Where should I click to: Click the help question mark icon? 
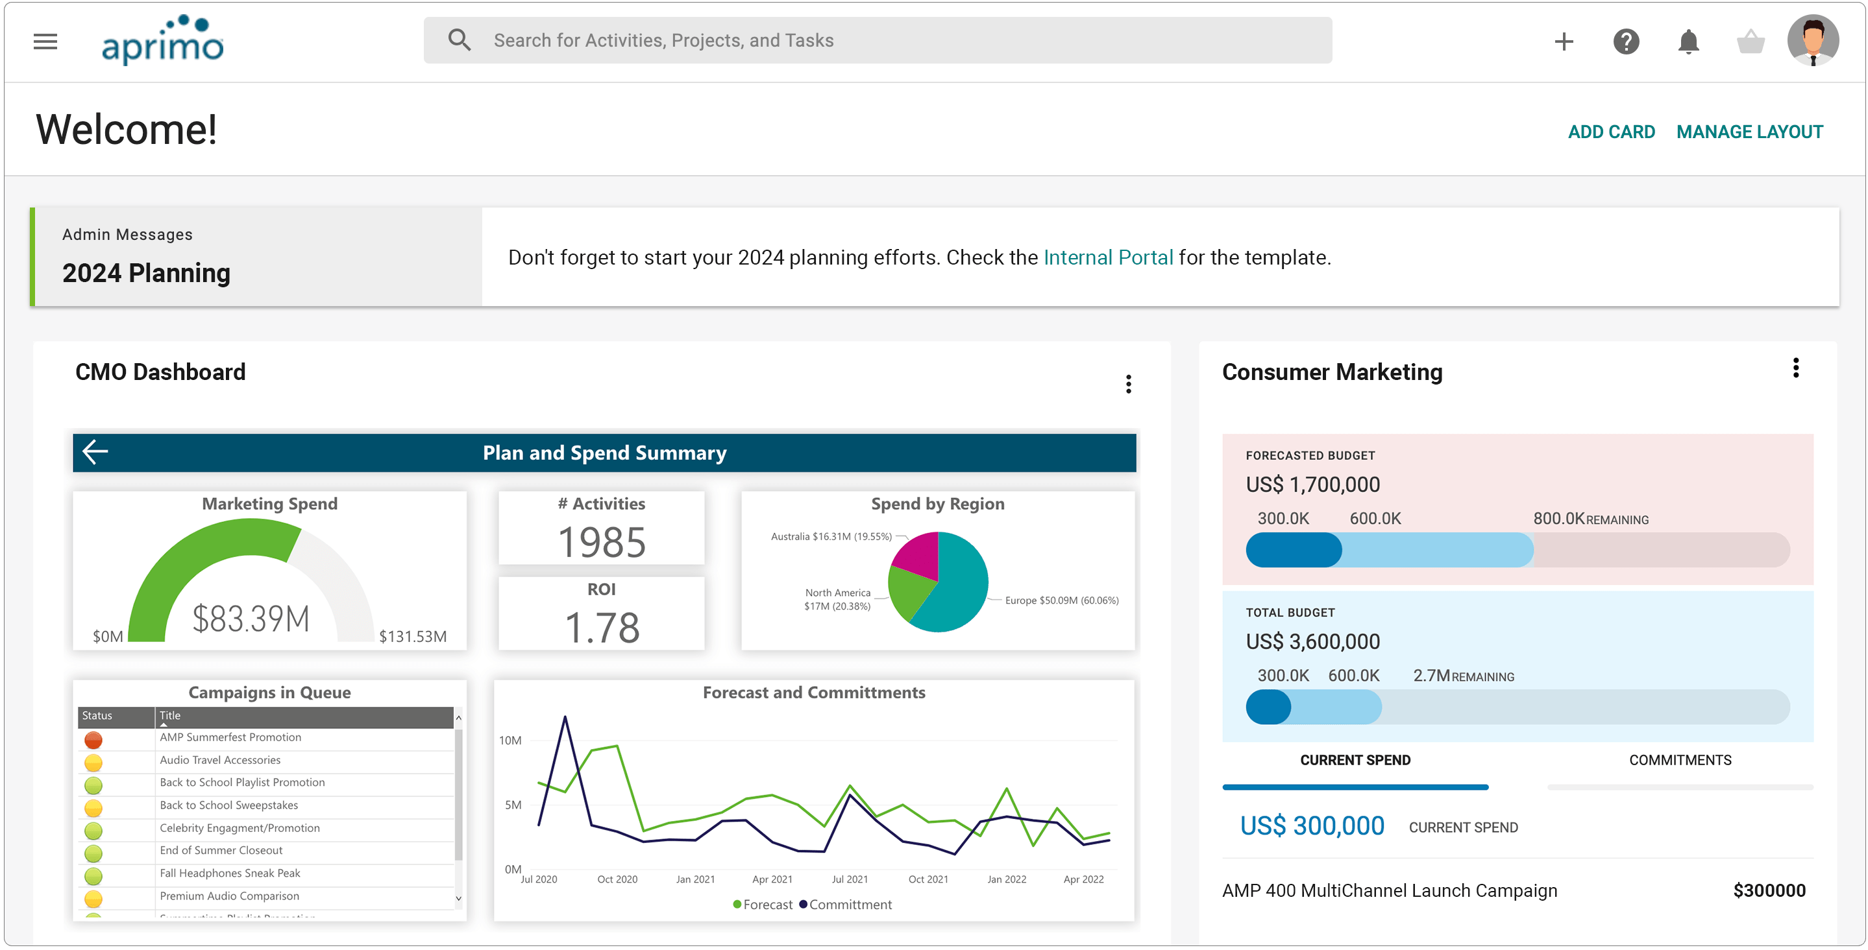(1625, 40)
